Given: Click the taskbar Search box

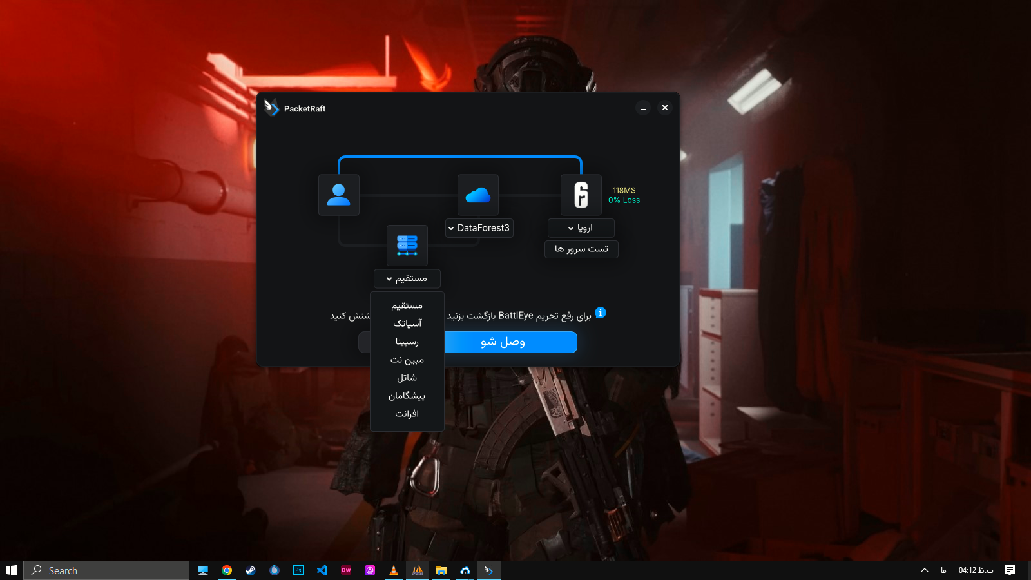Looking at the screenshot, I should 106,570.
